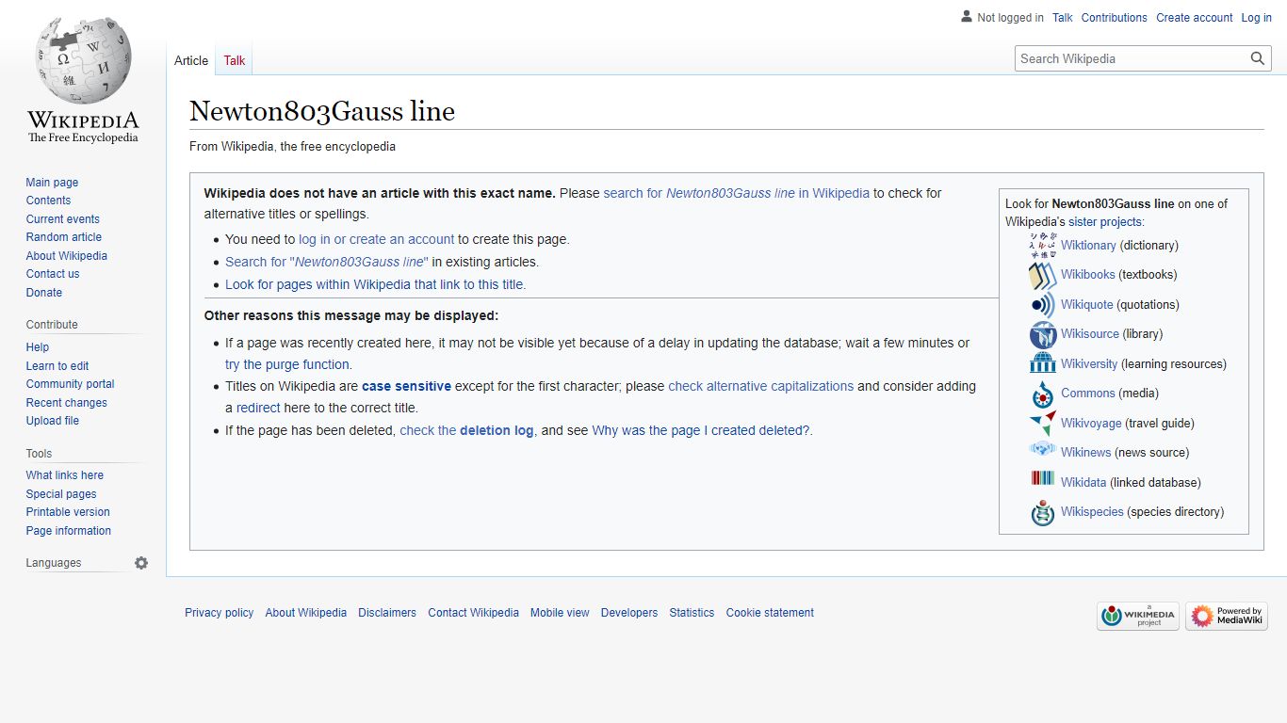The height and width of the screenshot is (723, 1287).
Task: Open the Developers footer link
Action: point(629,613)
